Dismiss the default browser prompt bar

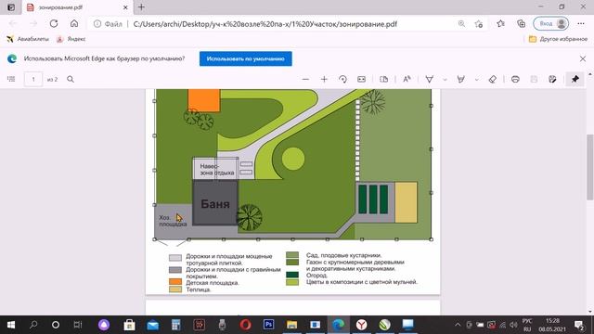tap(583, 58)
